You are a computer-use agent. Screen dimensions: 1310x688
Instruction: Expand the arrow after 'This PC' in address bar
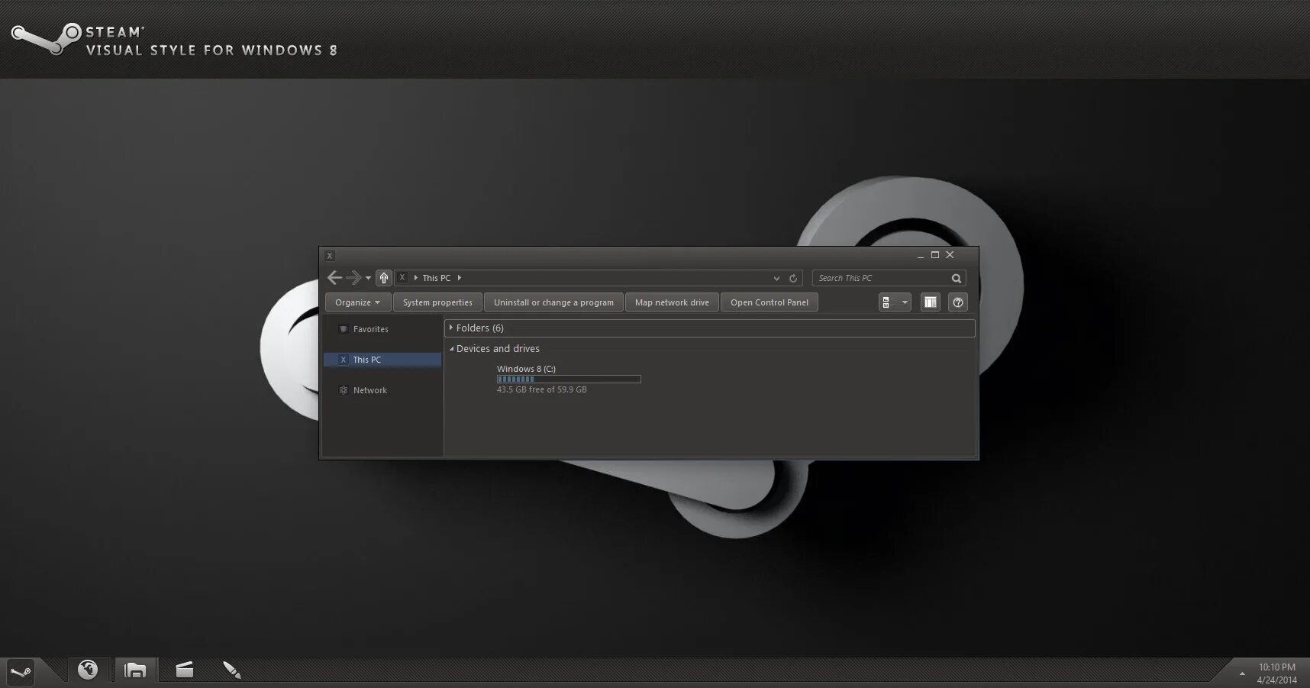pos(459,278)
